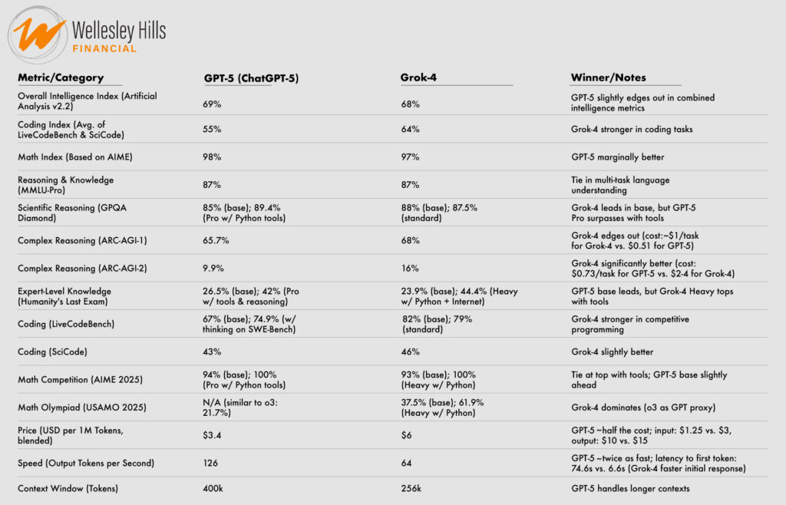Click the Wellesley Hills Financial company name

118,36
